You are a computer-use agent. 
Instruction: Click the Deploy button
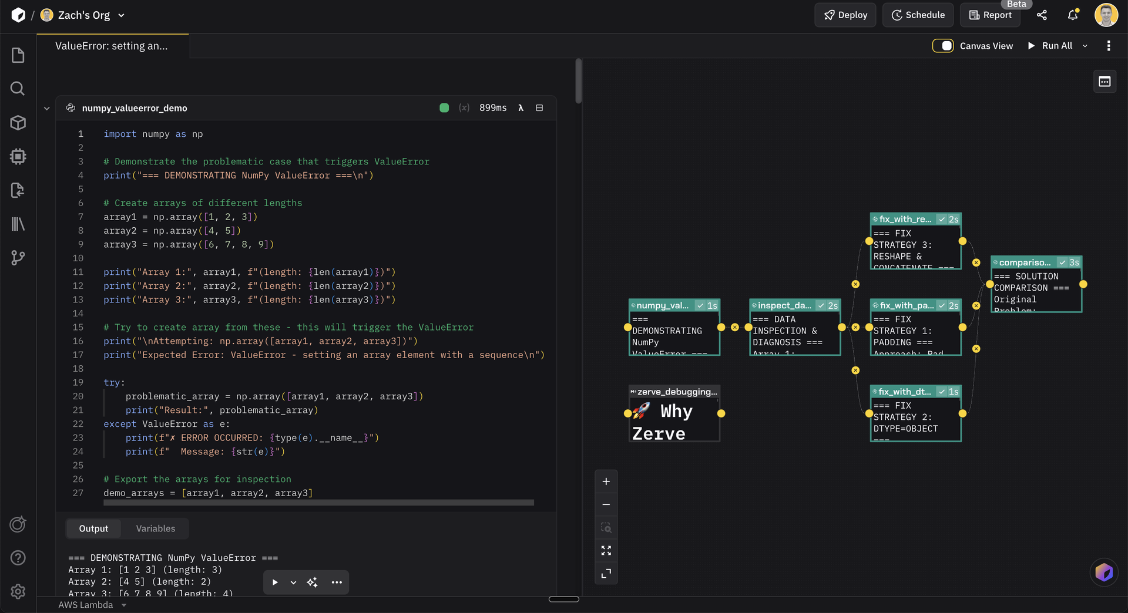[845, 15]
